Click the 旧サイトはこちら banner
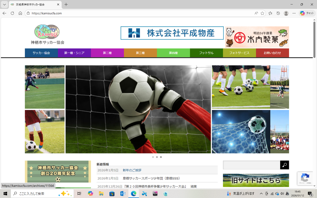 (x=256, y=180)
